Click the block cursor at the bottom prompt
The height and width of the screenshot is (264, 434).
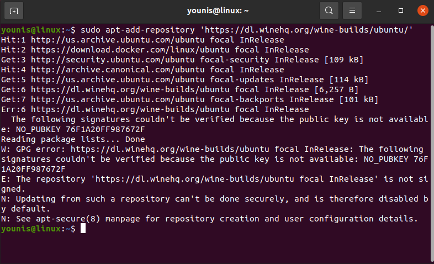[83, 229]
